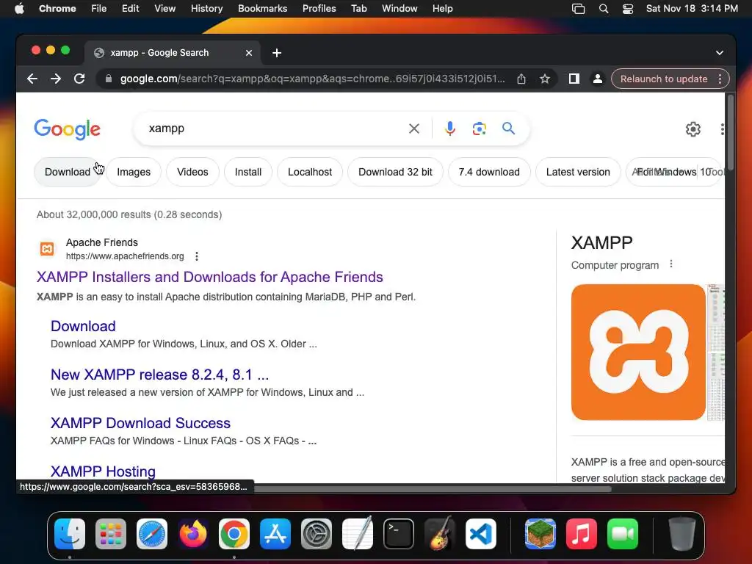Image resolution: width=752 pixels, height=564 pixels.
Task: Open Terminal from the dock
Action: tap(399, 534)
